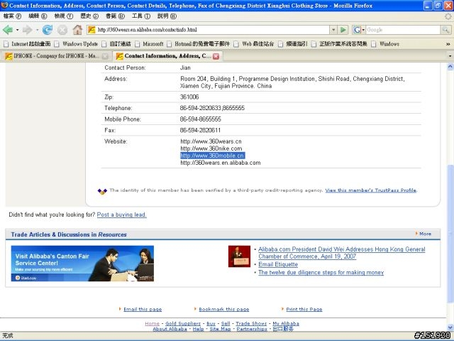Click inside the Google search box
The width and height of the screenshot is (454, 341).
click(x=403, y=30)
